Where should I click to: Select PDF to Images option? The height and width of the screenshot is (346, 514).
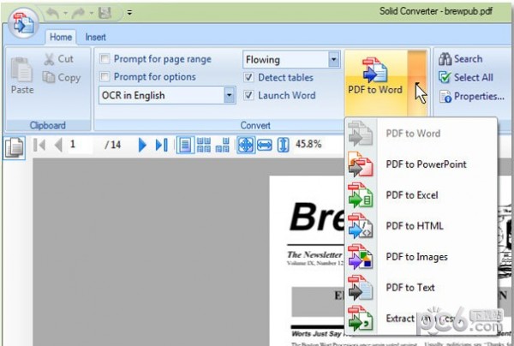pyautogui.click(x=416, y=257)
